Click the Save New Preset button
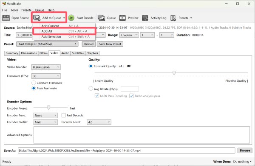This screenshot has height=166, width=255. point(110,44)
